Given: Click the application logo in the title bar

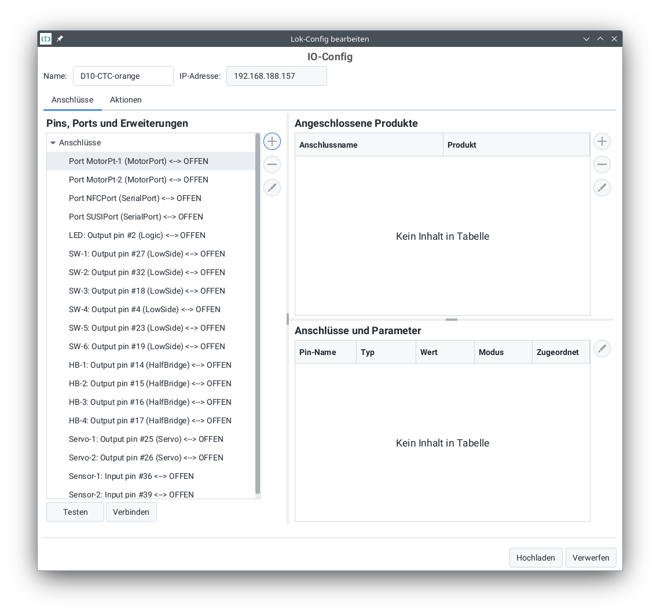Looking at the screenshot, I should (x=45, y=39).
